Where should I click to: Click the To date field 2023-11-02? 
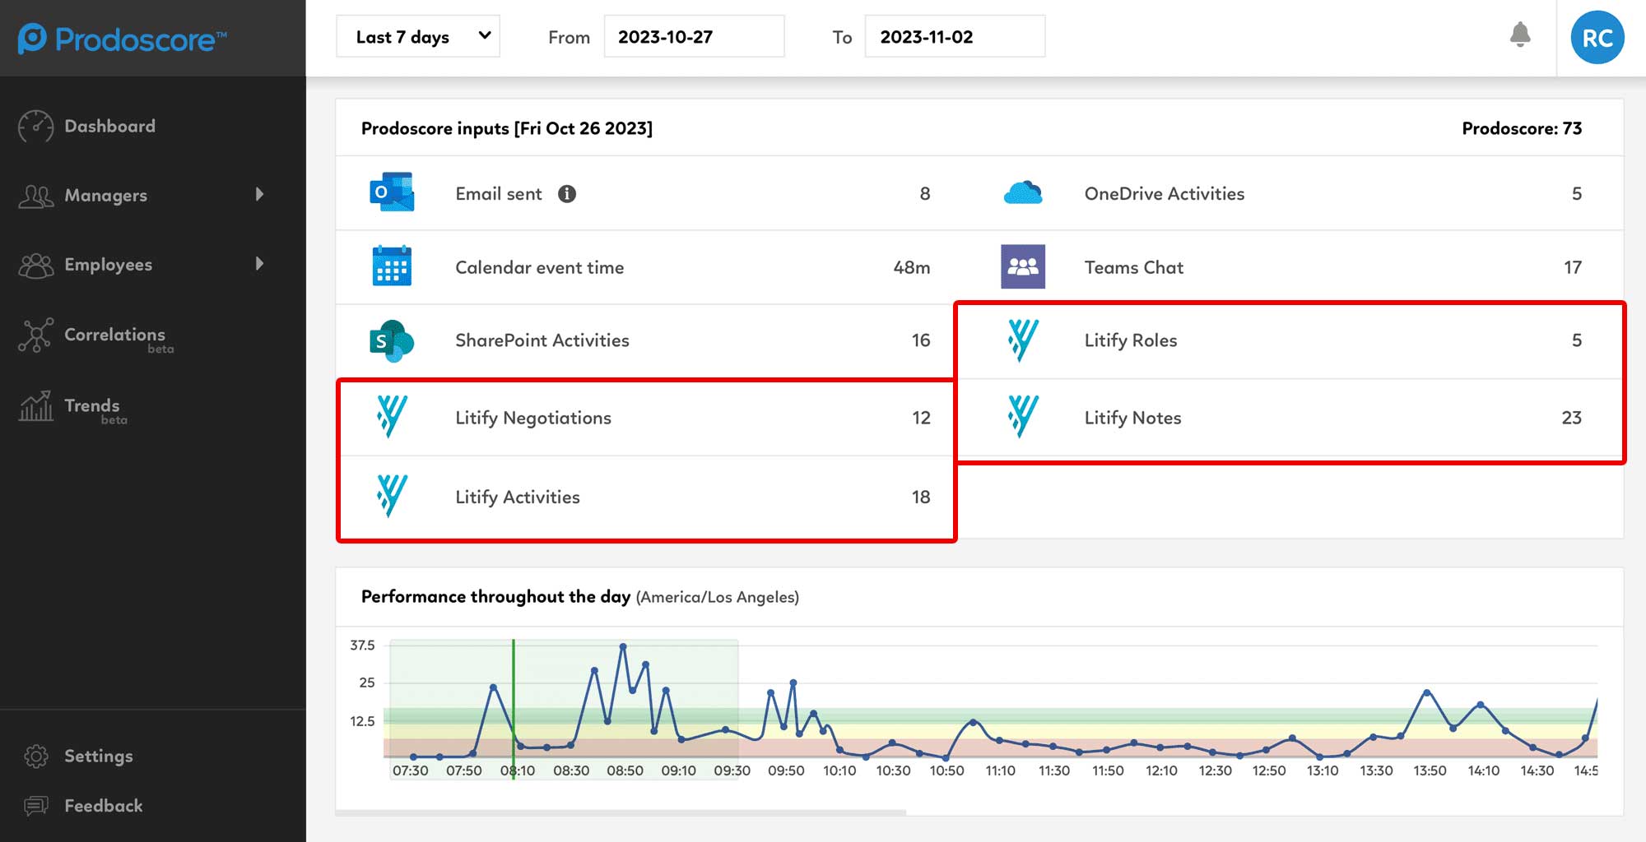[955, 36]
